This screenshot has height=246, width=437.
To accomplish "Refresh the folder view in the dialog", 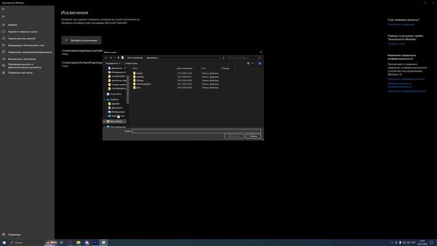I will [x=223, y=57].
